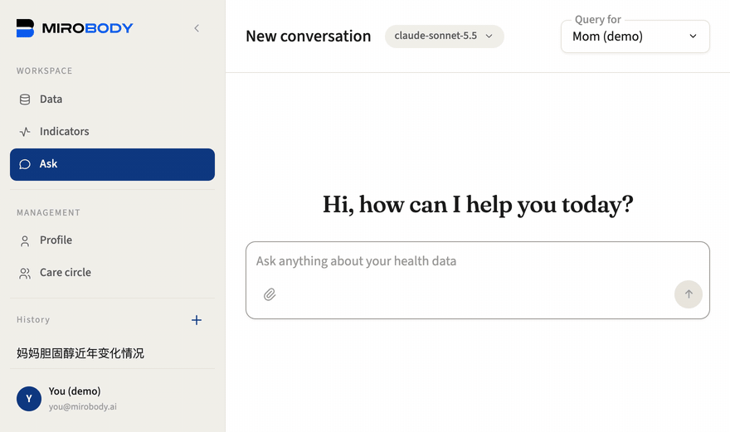Click the Y user avatar
The width and height of the screenshot is (730, 432).
29,399
